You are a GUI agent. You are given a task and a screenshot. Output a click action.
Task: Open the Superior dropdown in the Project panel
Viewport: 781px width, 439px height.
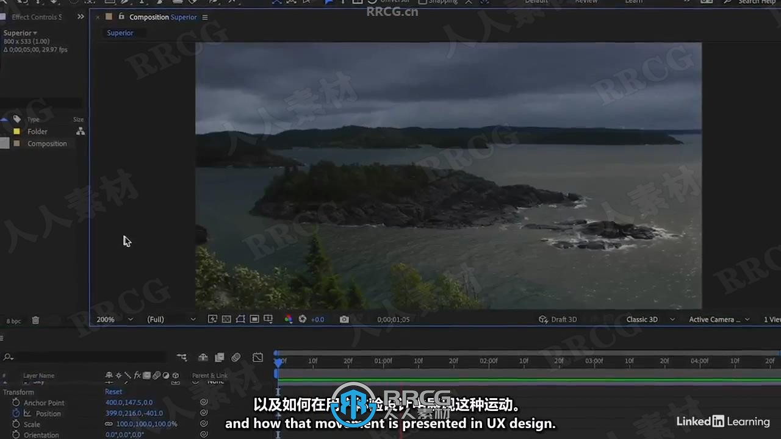(20, 33)
